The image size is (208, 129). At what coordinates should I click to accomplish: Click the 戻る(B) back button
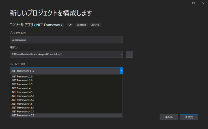(169, 117)
